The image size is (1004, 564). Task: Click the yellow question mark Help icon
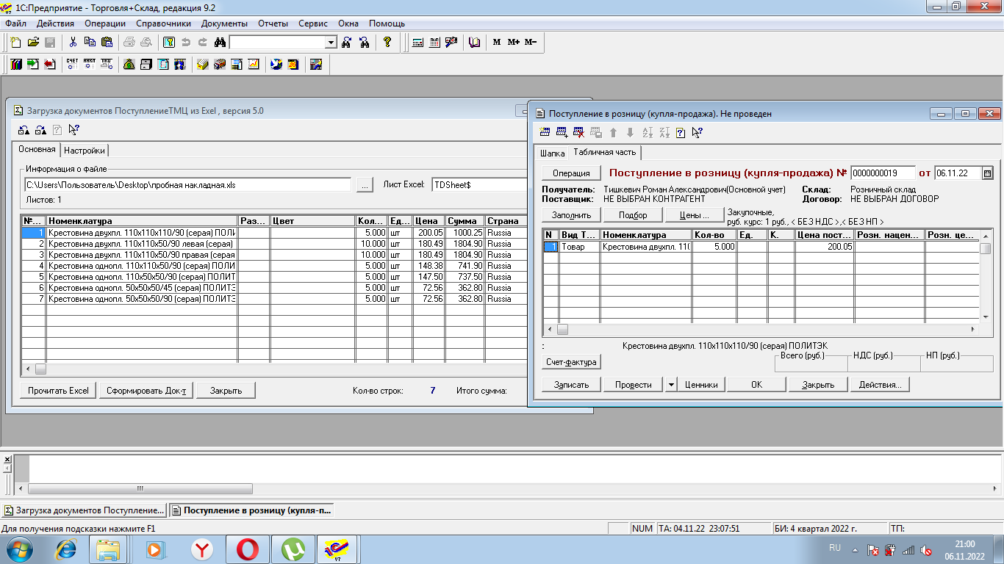[x=387, y=43]
